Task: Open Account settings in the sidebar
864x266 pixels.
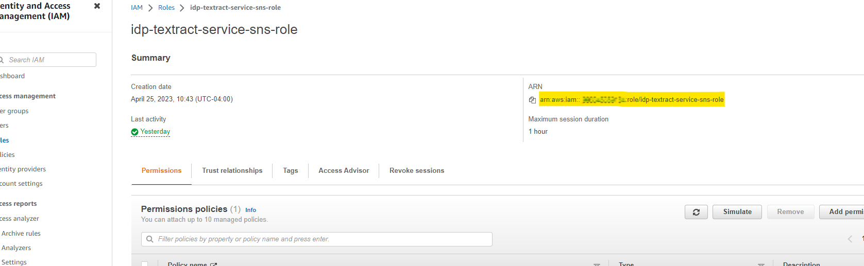Action: click(21, 184)
